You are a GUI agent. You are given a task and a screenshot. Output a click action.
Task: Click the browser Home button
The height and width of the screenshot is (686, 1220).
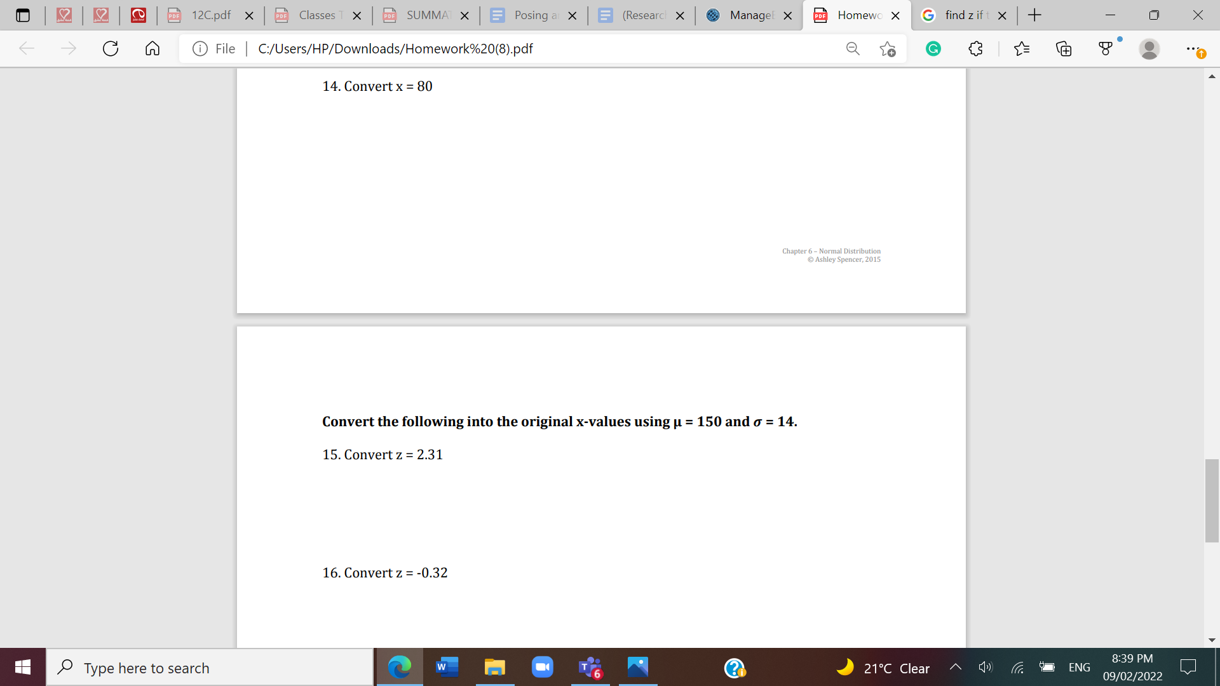point(152,48)
